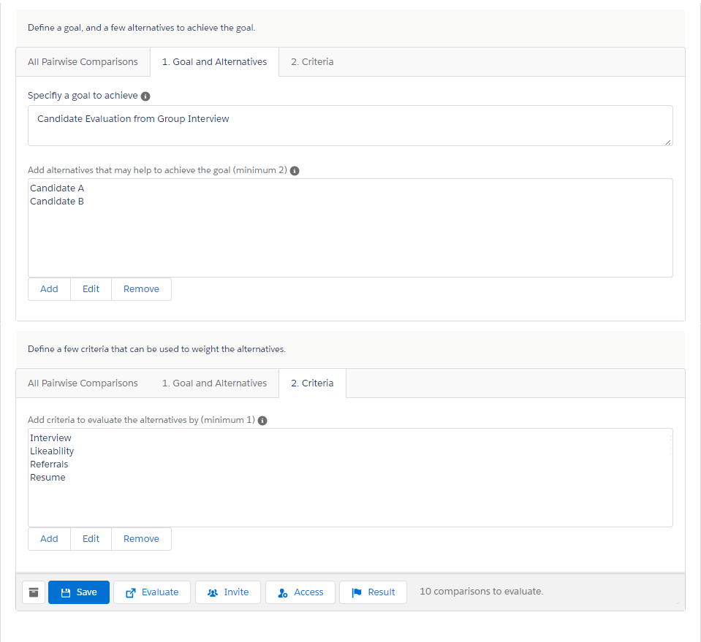Click the archive icon button beside Save
The image size is (701, 642).
click(x=34, y=592)
